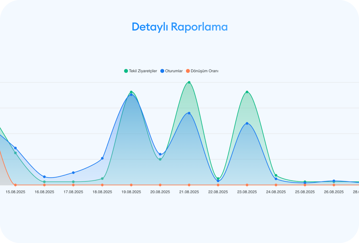
Task: Click green data point on 18.08.2025
Action: pos(102,179)
